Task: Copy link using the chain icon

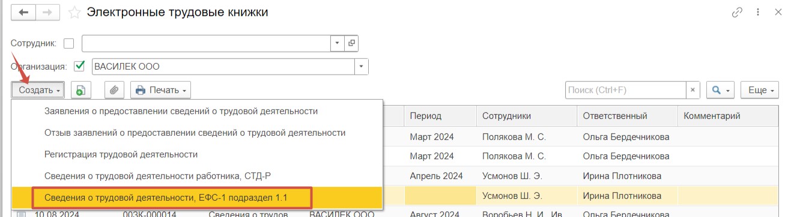Action: 737,12
